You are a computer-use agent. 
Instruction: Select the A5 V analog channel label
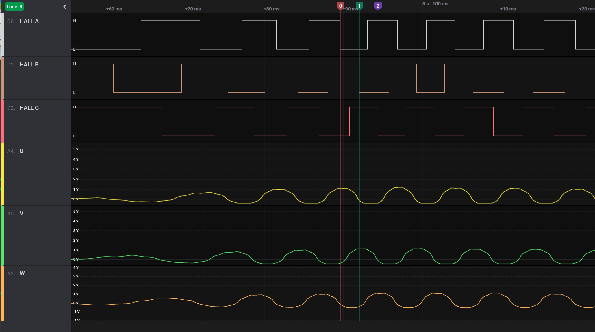(15, 214)
